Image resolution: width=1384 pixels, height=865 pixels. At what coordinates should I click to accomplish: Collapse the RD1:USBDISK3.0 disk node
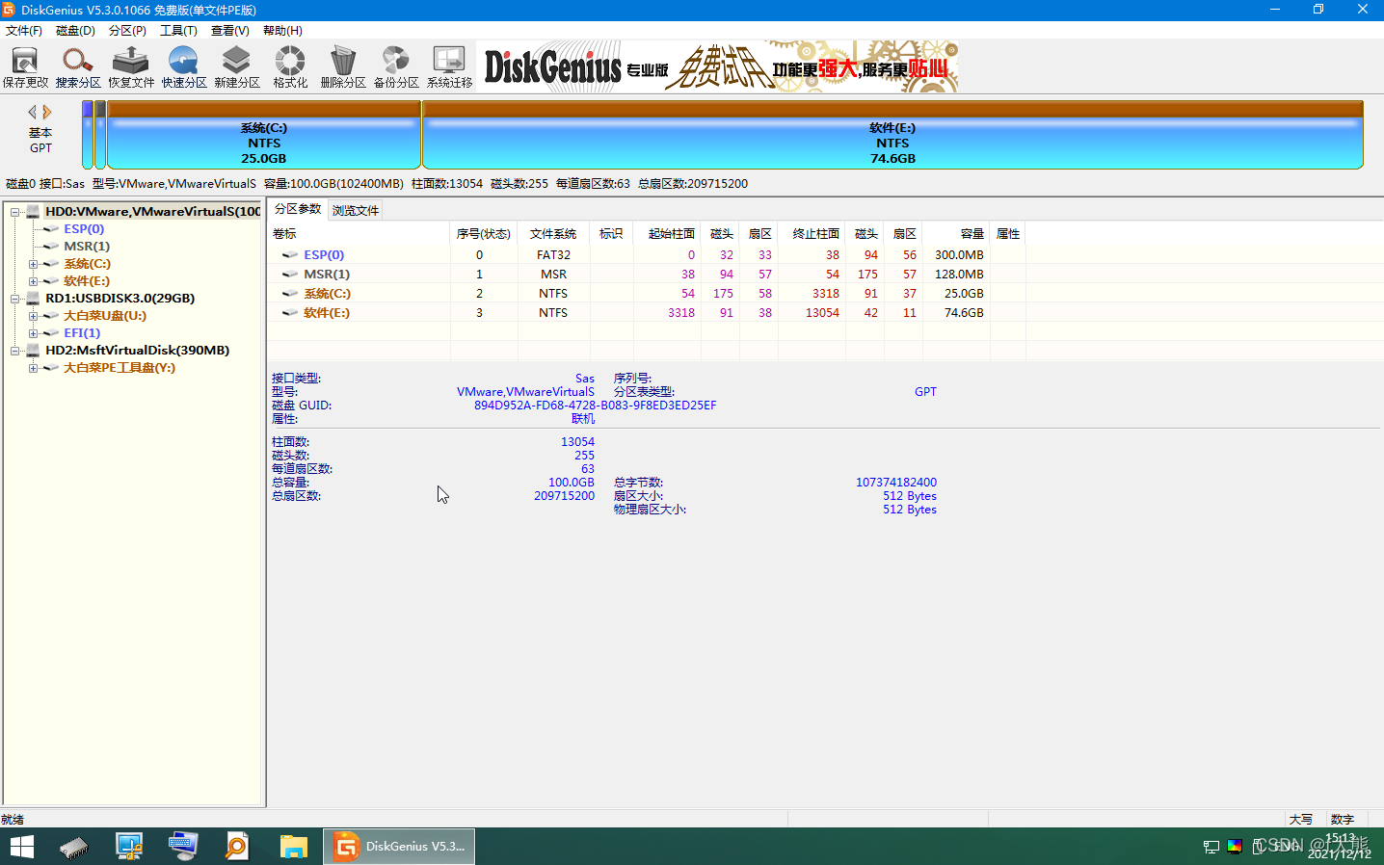15,299
